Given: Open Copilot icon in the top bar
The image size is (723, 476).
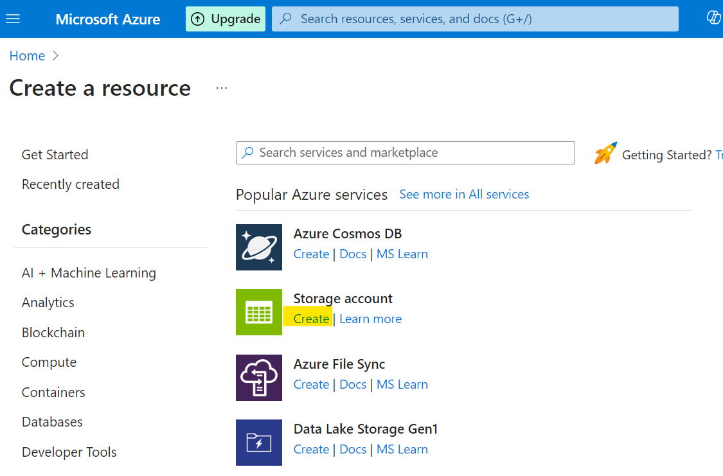Looking at the screenshot, I should pos(713,18).
